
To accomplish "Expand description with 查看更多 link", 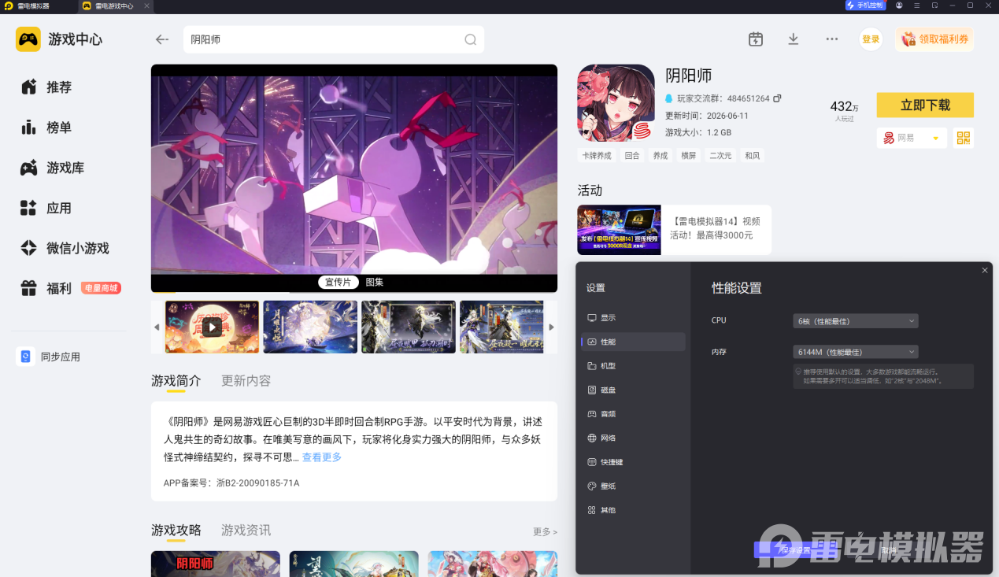I will (322, 457).
